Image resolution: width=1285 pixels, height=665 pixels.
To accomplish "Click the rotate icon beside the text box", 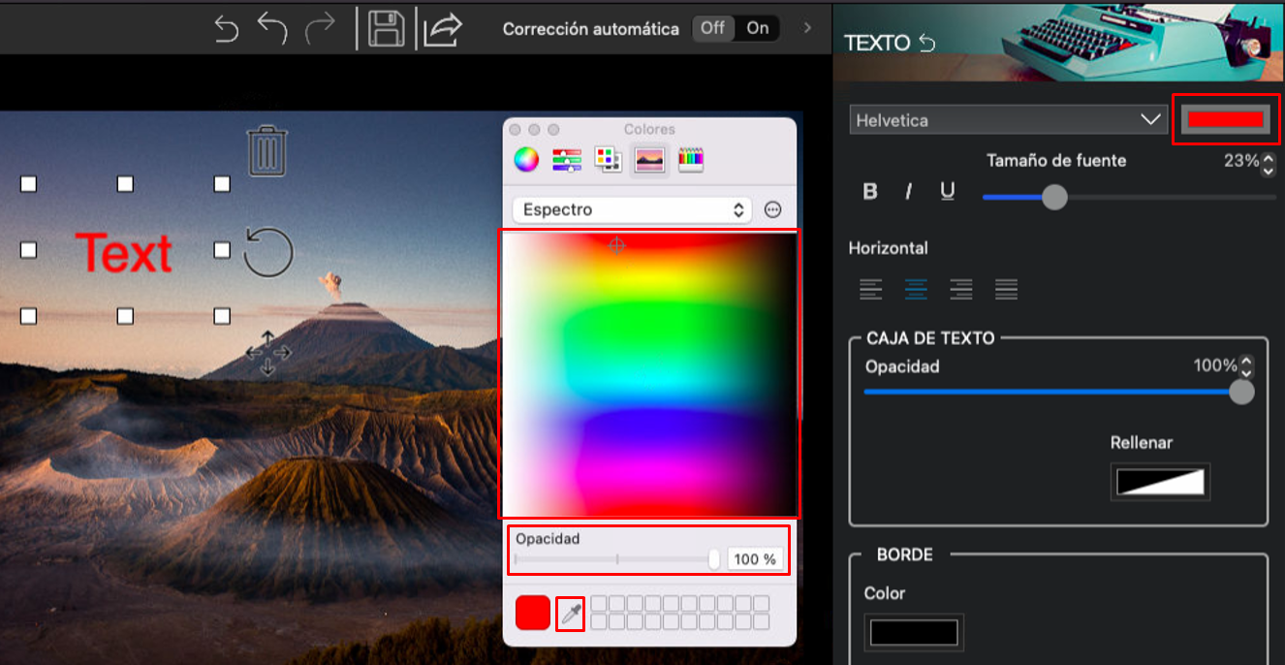I will [x=268, y=252].
